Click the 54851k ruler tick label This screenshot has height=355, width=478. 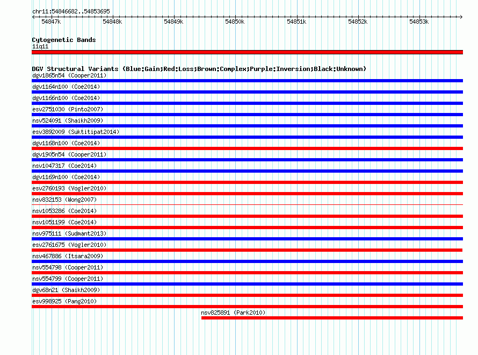pyautogui.click(x=296, y=22)
